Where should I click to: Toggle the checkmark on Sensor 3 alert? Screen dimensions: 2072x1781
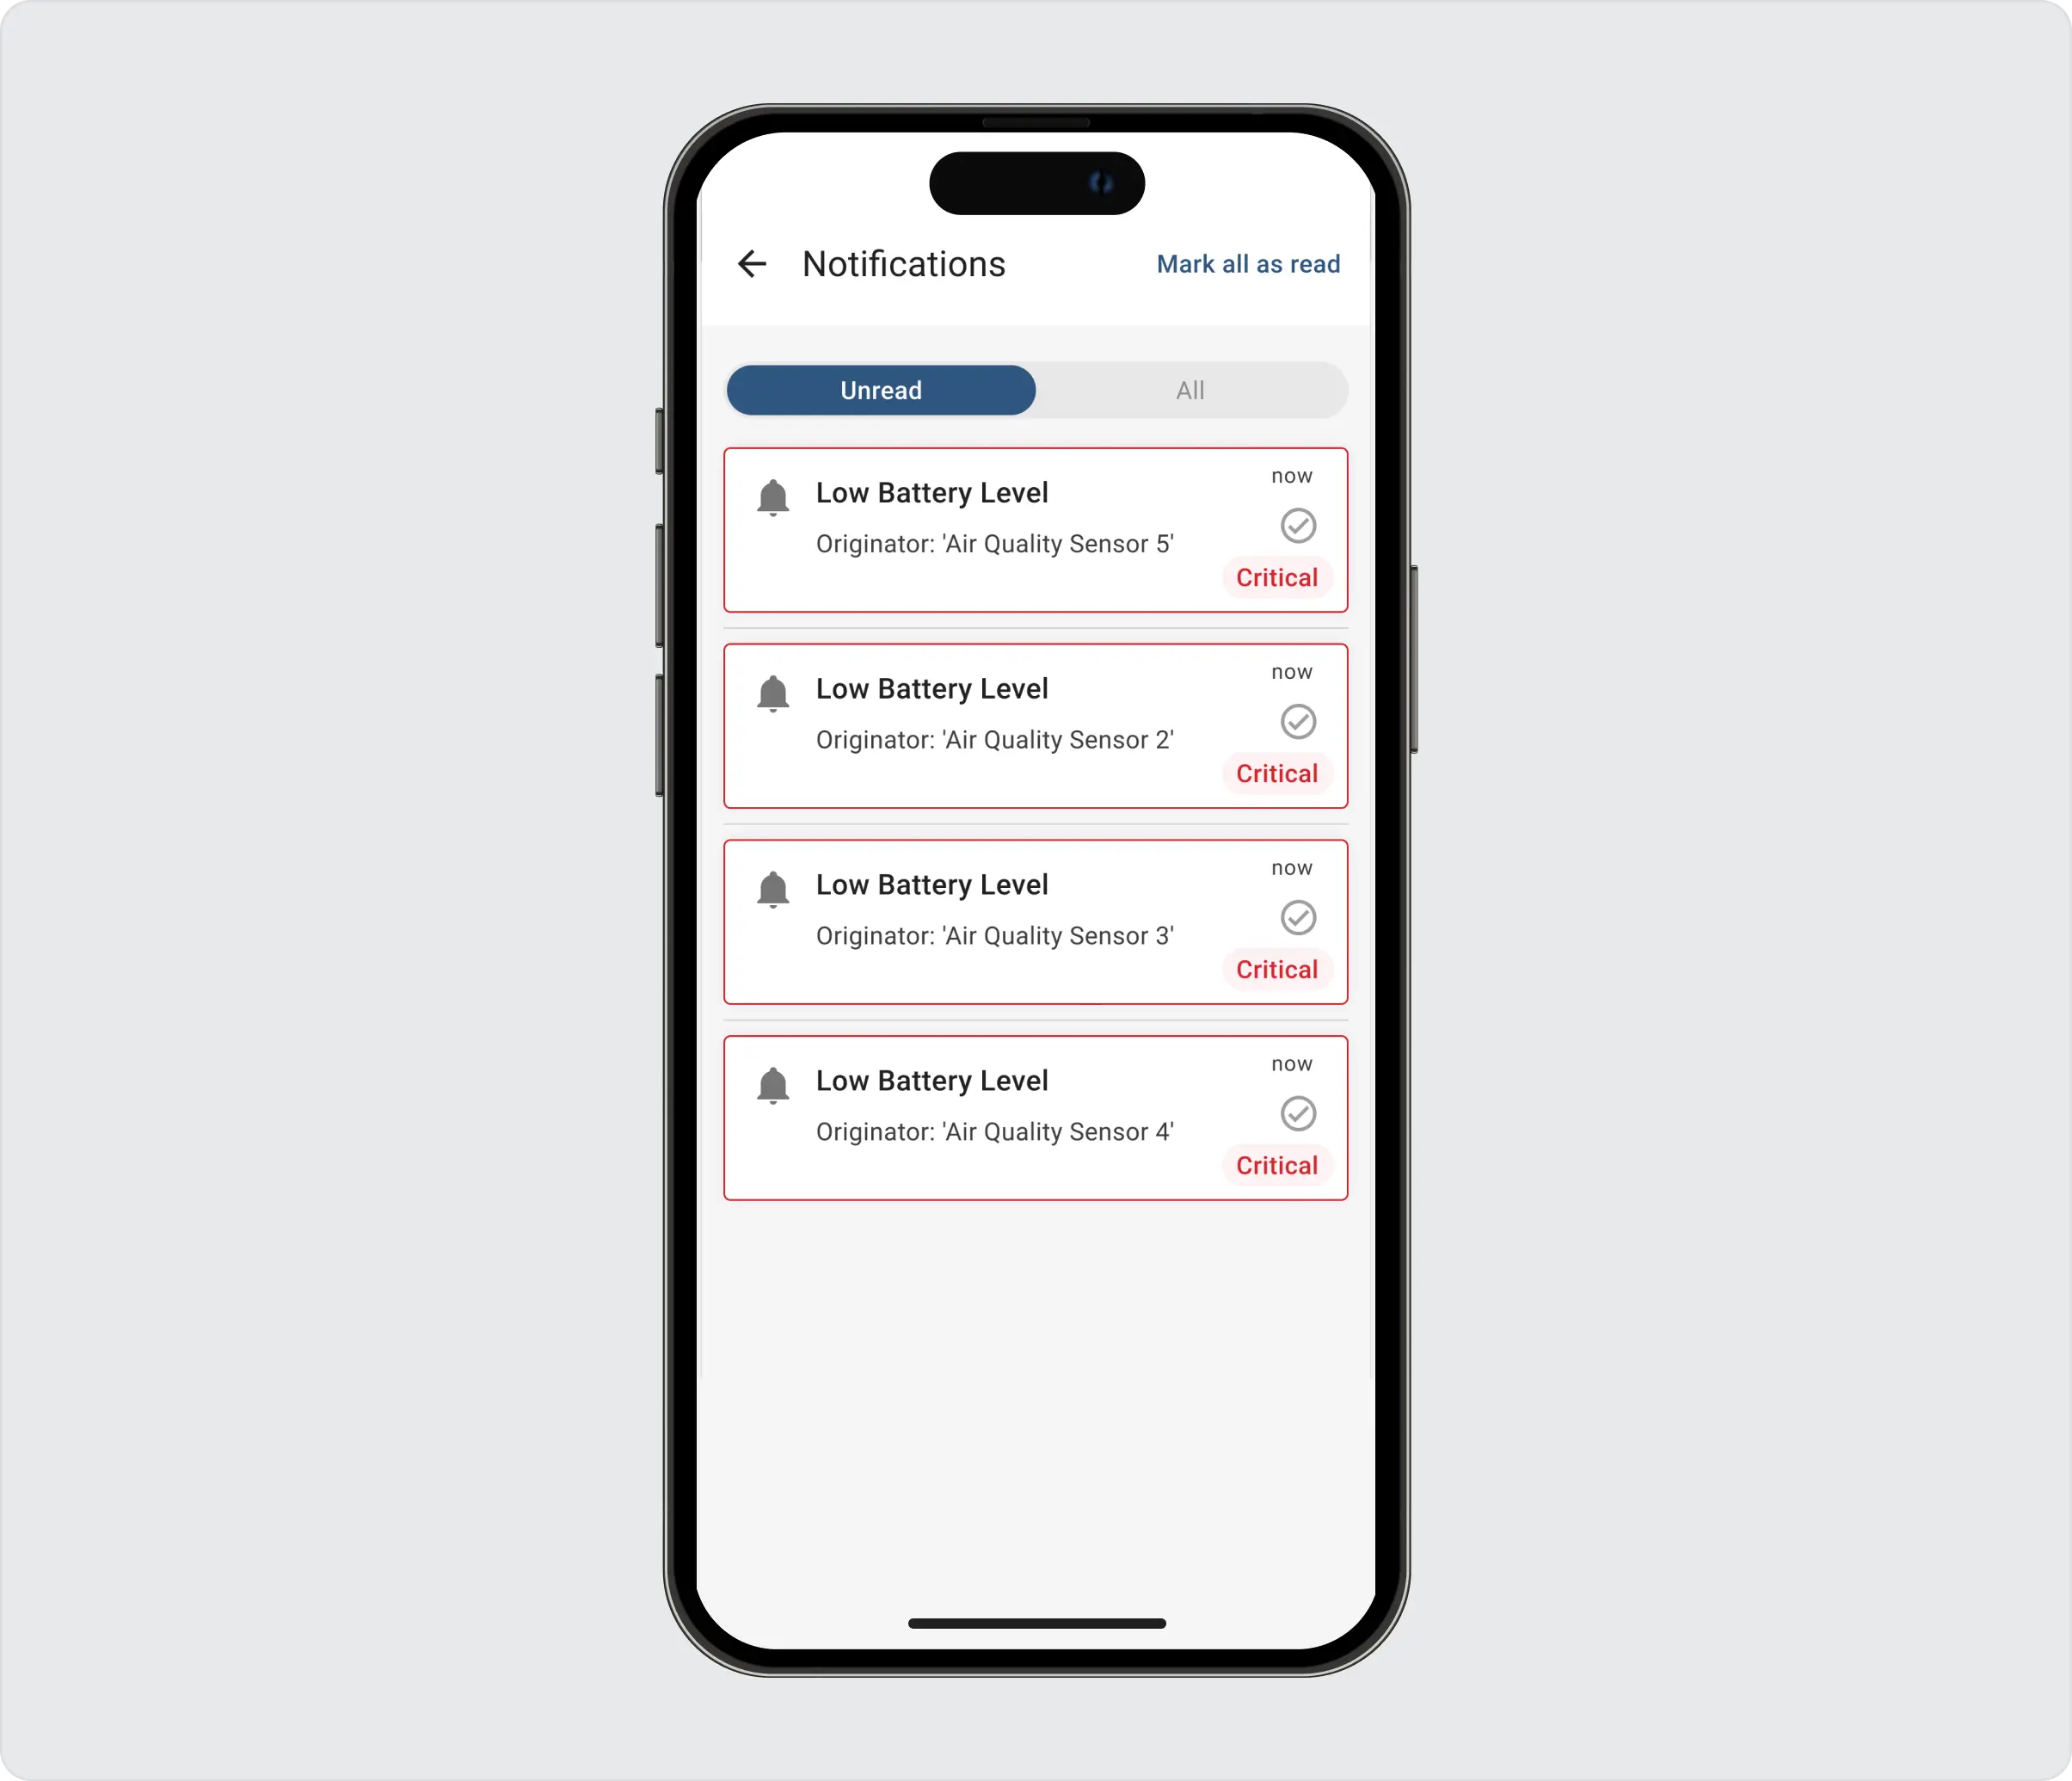(x=1299, y=916)
